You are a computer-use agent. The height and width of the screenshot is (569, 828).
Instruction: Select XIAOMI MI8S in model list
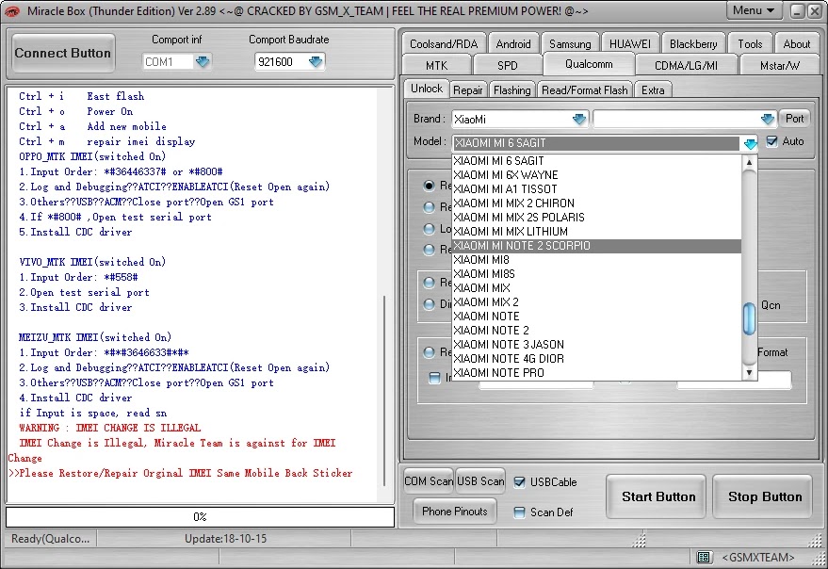(x=596, y=274)
